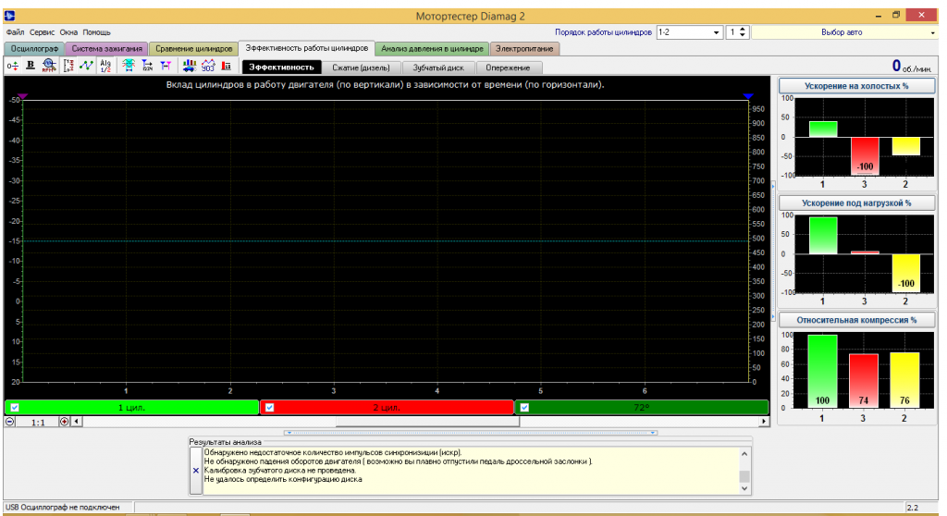Click the Diamag application icon in title bar

point(9,16)
